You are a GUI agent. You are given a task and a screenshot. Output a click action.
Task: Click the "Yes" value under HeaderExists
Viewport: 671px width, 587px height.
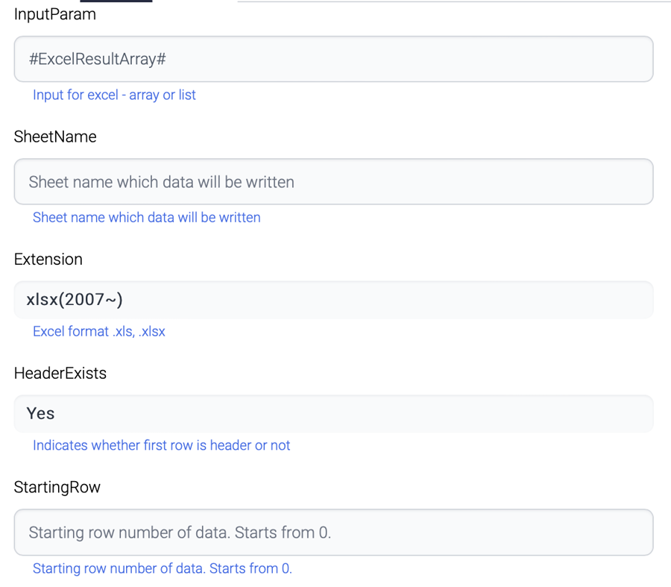[40, 413]
